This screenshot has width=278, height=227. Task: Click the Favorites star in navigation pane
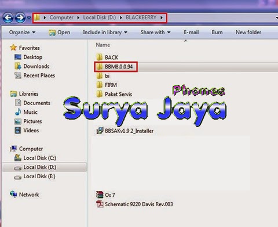coord(13,48)
